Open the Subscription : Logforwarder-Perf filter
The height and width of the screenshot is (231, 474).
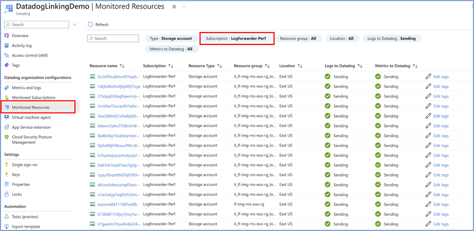tap(236, 38)
